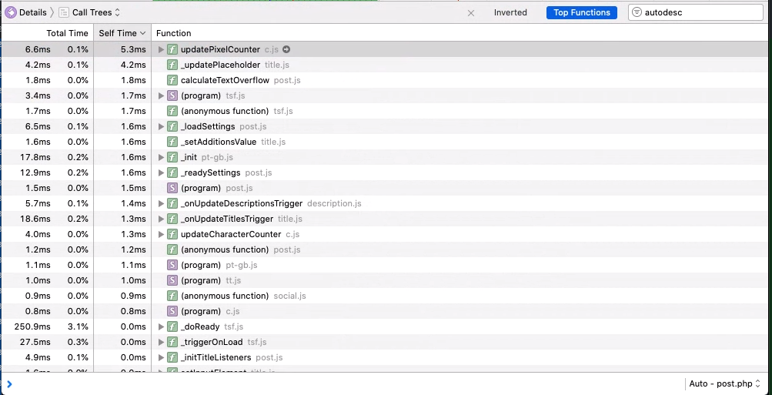Click the console prompt chevron
Image resolution: width=772 pixels, height=395 pixels.
point(9,384)
